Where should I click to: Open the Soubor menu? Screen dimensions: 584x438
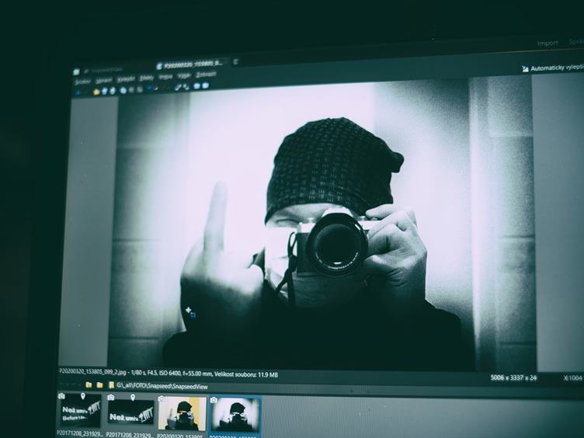tap(82, 82)
